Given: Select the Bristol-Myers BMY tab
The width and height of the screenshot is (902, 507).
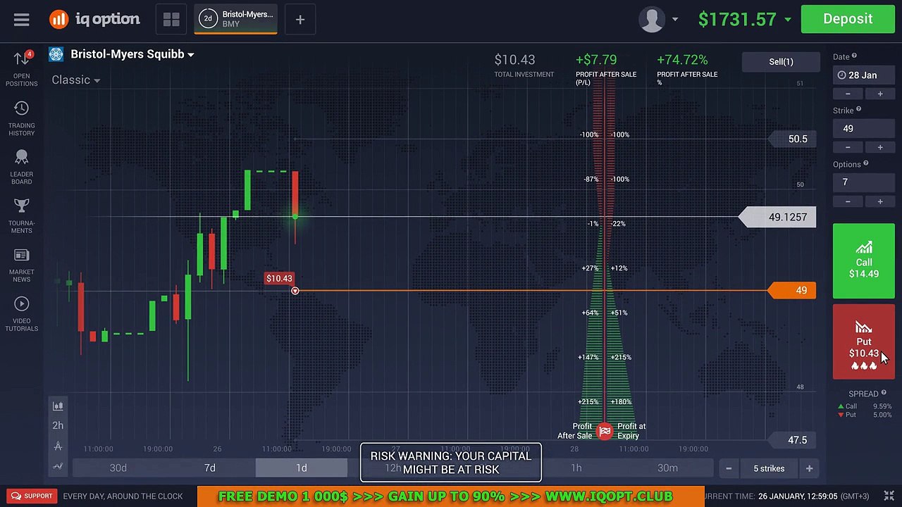Looking at the screenshot, I should click(235, 19).
